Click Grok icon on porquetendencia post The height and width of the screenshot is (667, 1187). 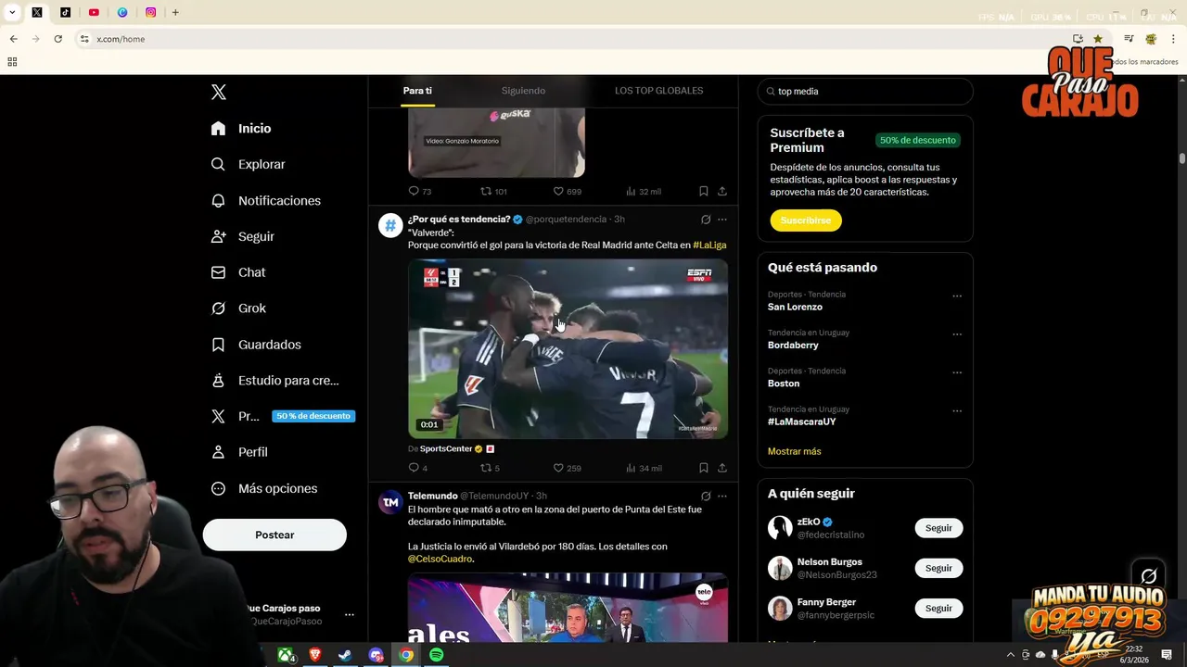tap(706, 220)
